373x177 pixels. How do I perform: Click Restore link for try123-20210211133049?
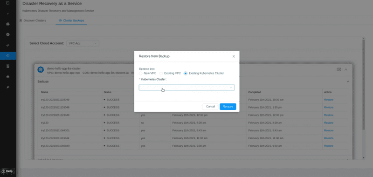[329, 108]
